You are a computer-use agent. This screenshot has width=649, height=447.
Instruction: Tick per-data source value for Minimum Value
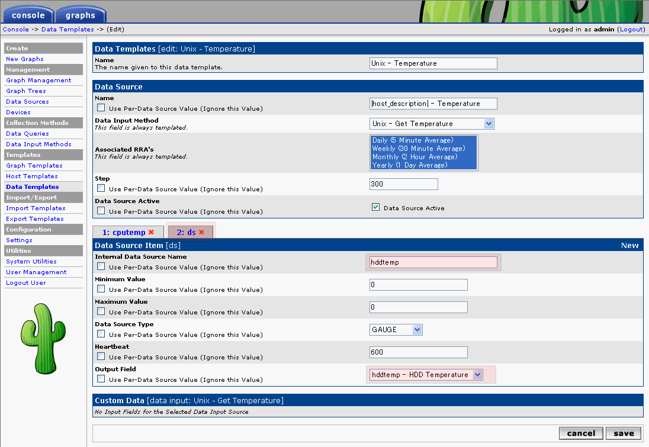point(101,290)
